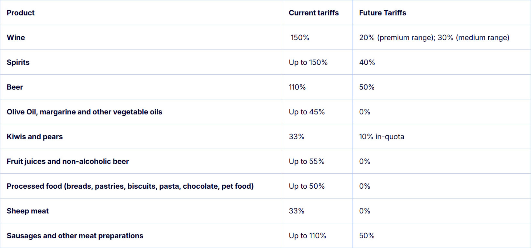Select the Sheep meat row label
The width and height of the screenshot is (531, 248).
[28, 211]
